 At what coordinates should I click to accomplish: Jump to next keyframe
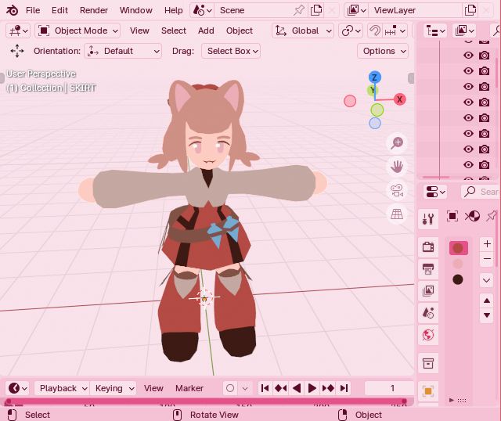[328, 388]
